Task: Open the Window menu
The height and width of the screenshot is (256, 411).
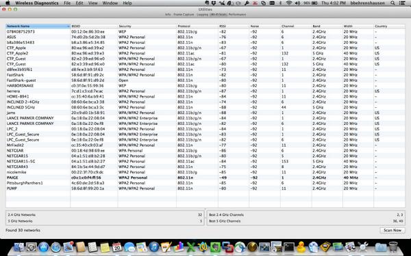Action: (x=110, y=3)
